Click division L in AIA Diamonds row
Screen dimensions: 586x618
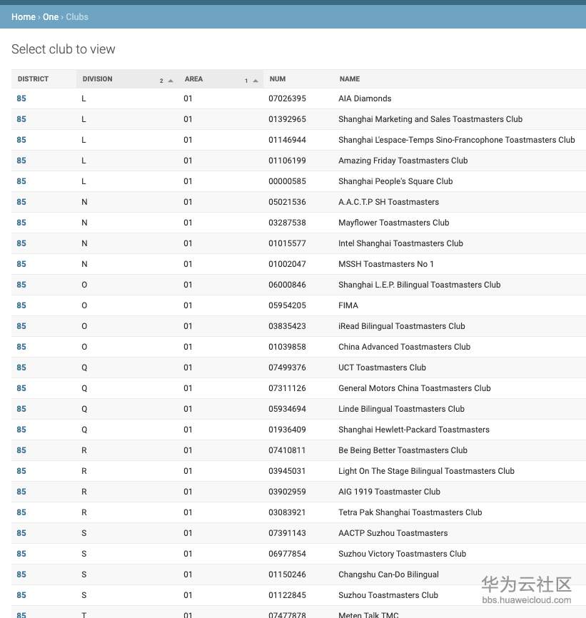pyautogui.click(x=84, y=98)
